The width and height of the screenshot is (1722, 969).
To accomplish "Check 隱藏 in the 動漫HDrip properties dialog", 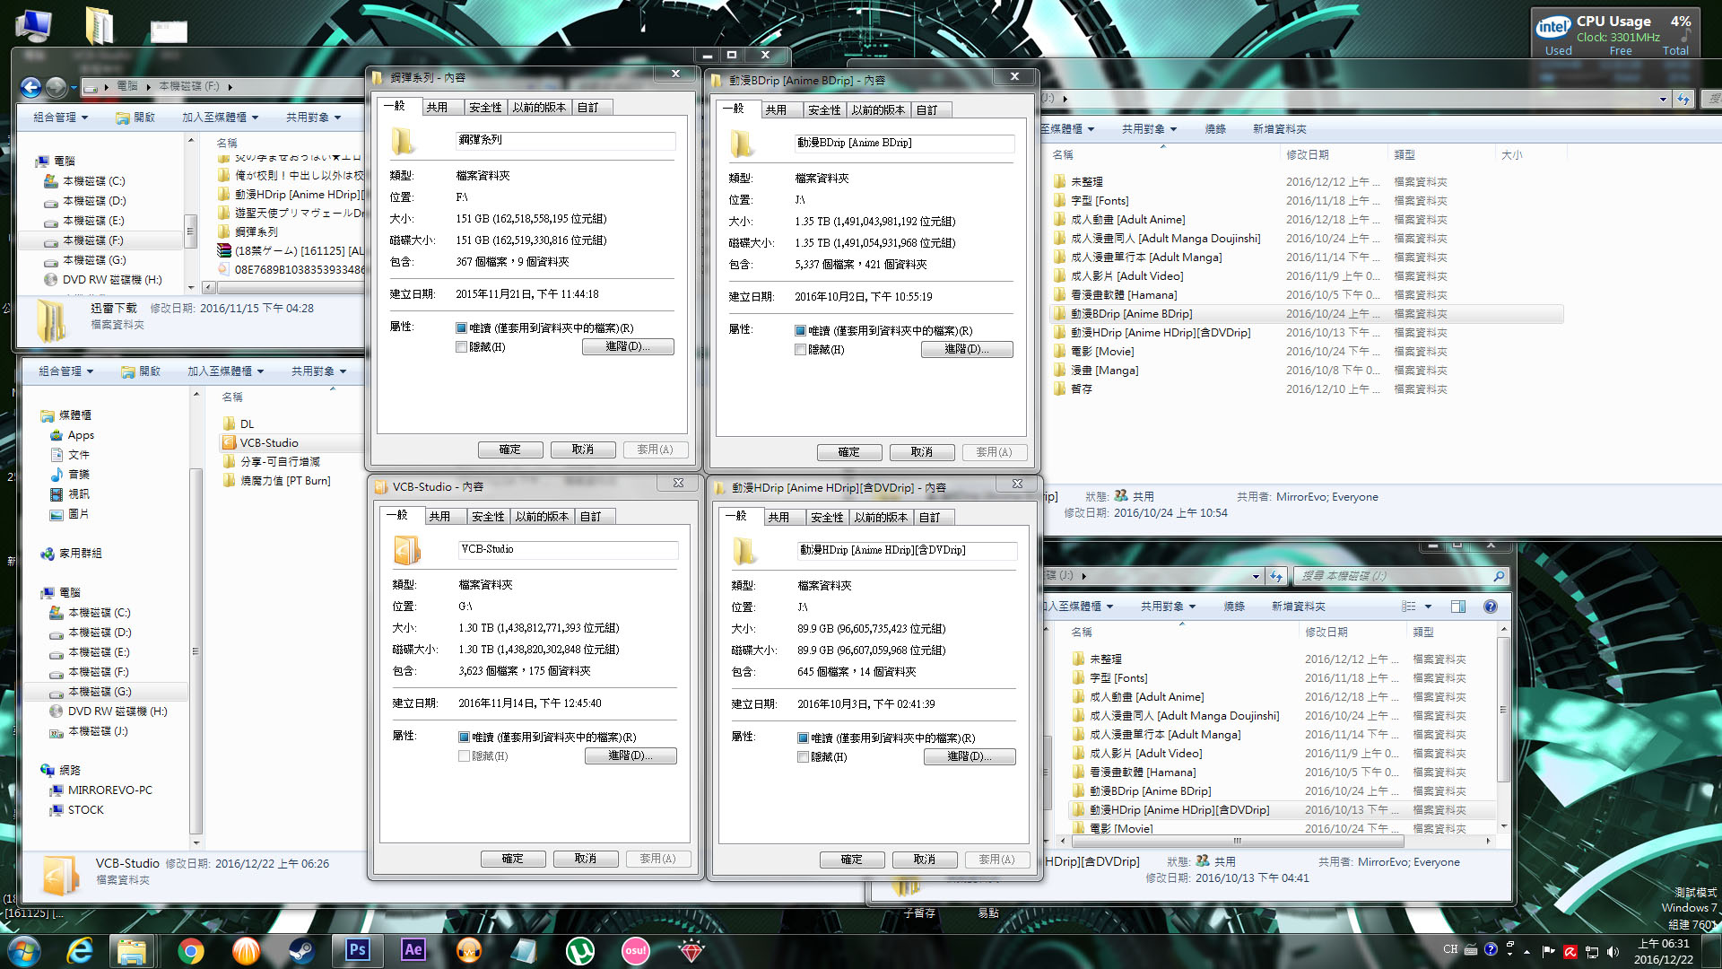I will 803,757.
